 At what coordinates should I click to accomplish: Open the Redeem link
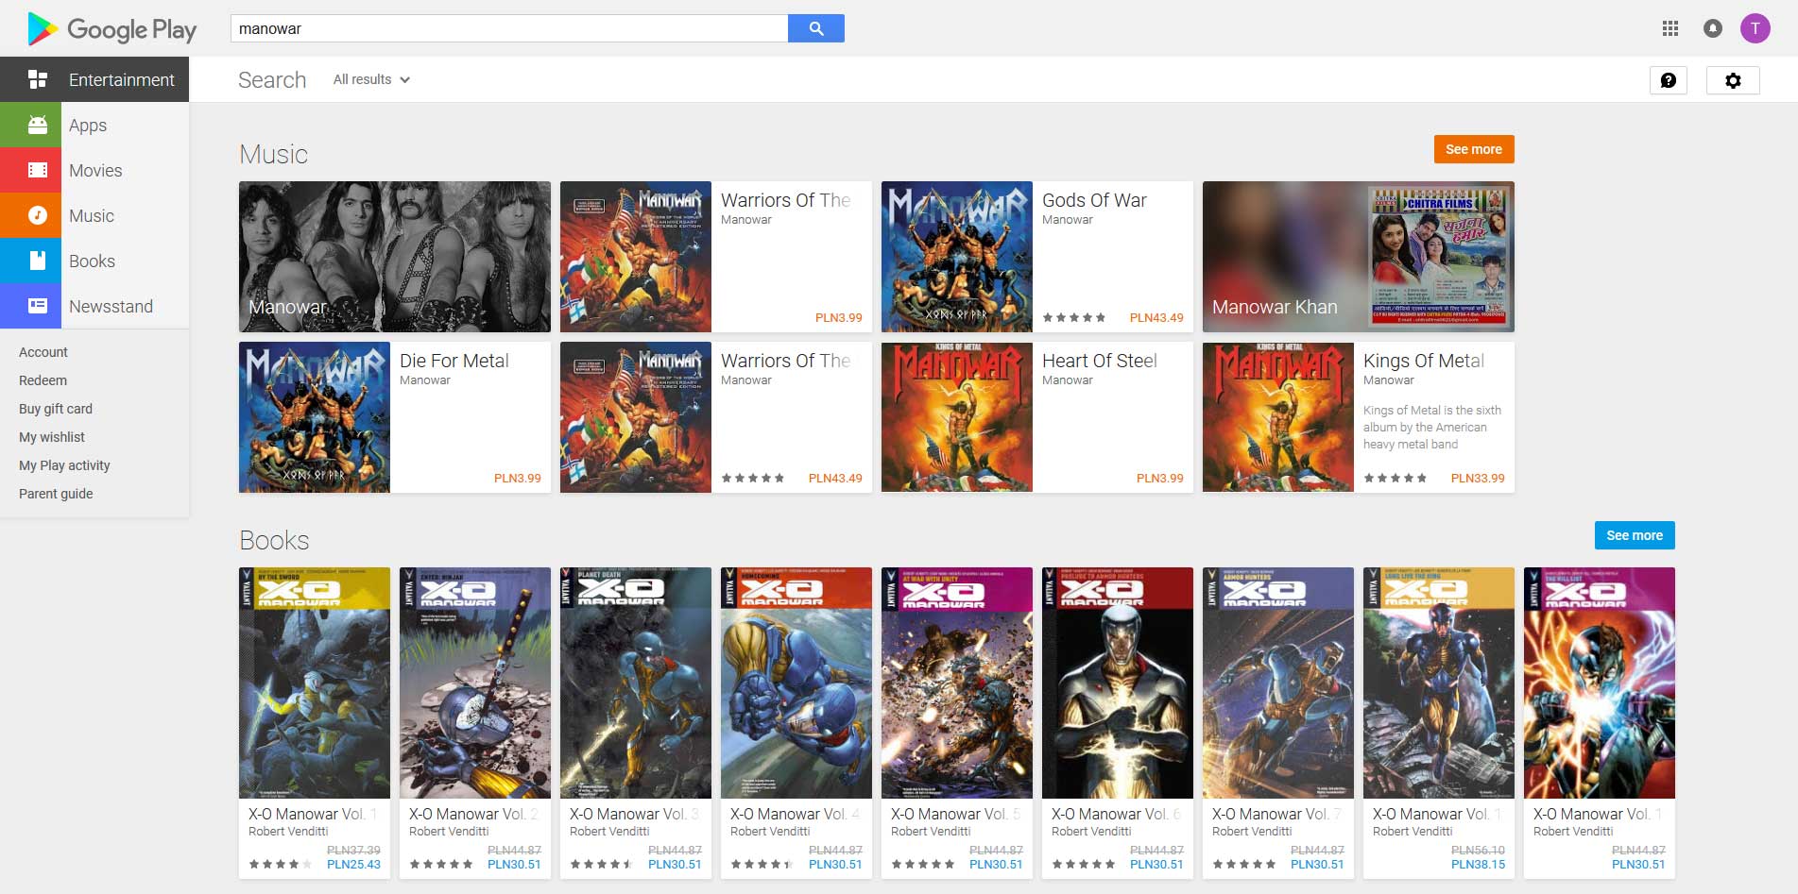43,380
